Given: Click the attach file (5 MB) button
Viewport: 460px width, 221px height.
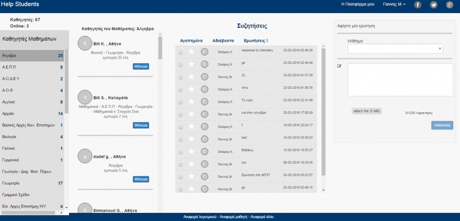Looking at the screenshot, I should pos(367,111).
